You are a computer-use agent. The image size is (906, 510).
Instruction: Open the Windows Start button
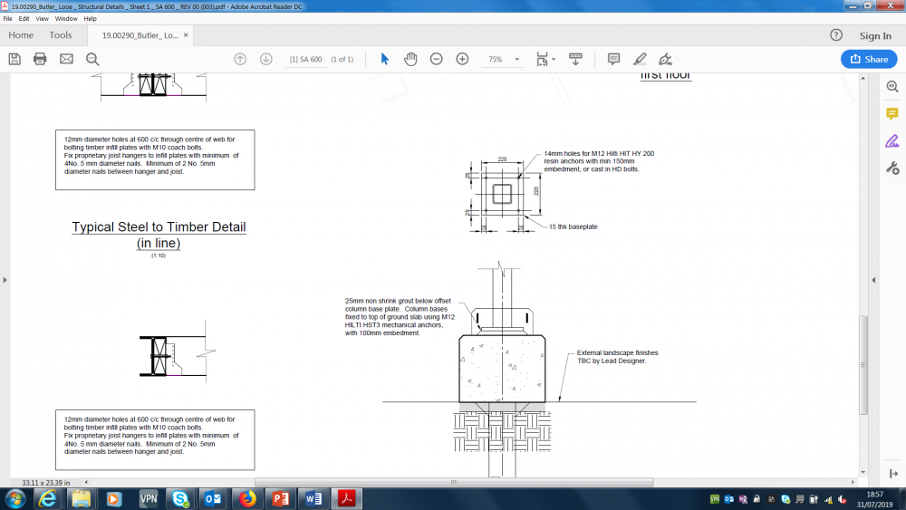coord(15,498)
